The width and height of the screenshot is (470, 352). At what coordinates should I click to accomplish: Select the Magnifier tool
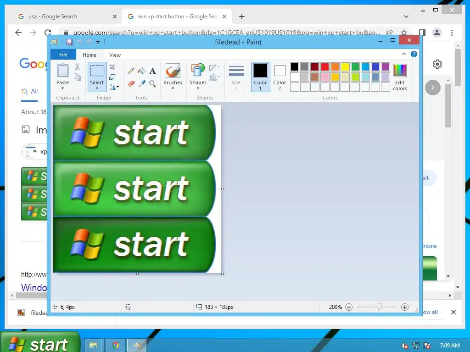point(152,83)
